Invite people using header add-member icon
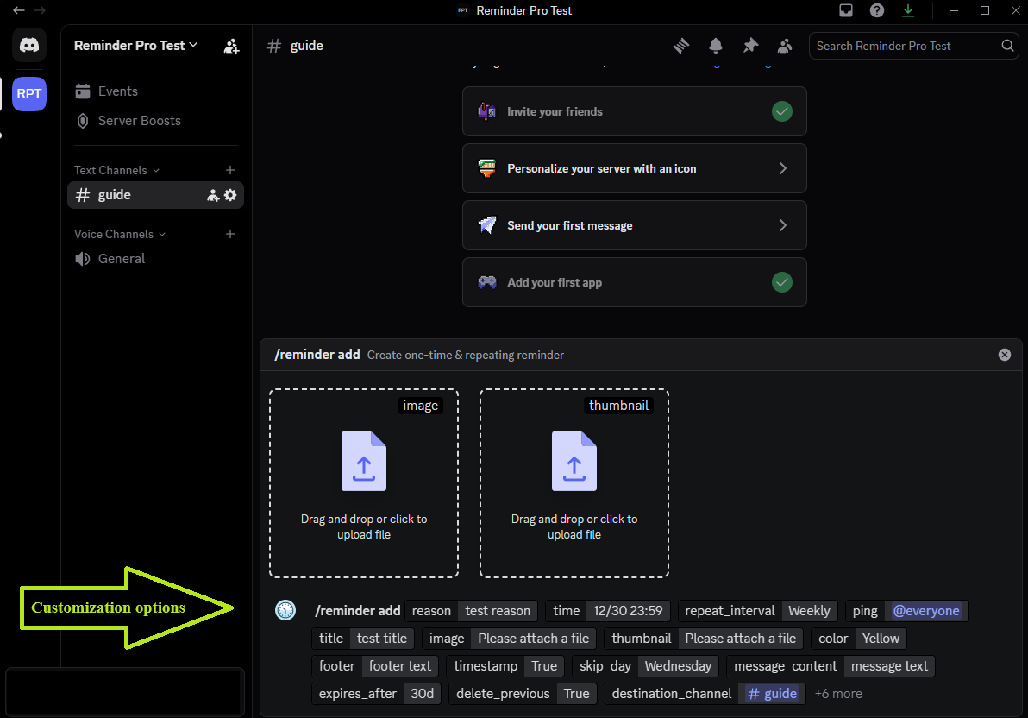 coord(231,46)
